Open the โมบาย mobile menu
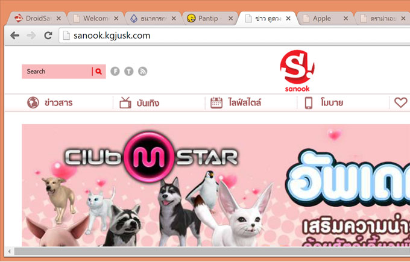 (x=324, y=103)
